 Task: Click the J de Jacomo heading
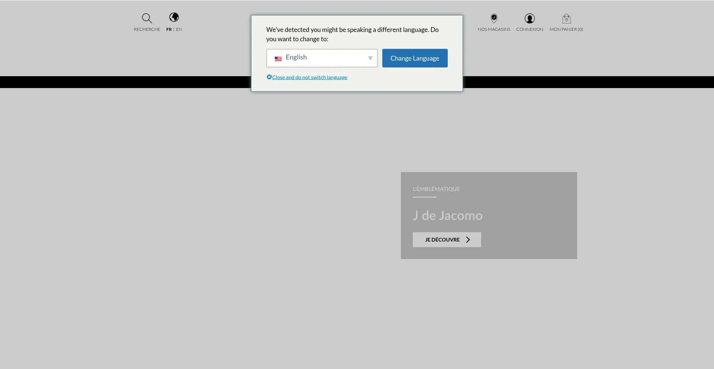[447, 216]
